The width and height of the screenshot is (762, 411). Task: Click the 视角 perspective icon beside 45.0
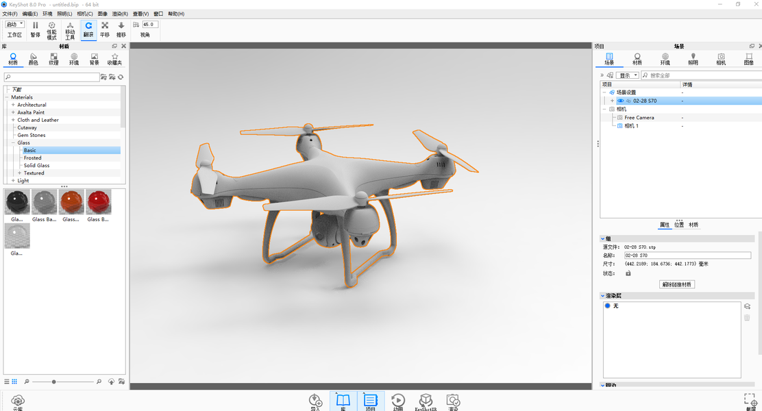pos(136,24)
